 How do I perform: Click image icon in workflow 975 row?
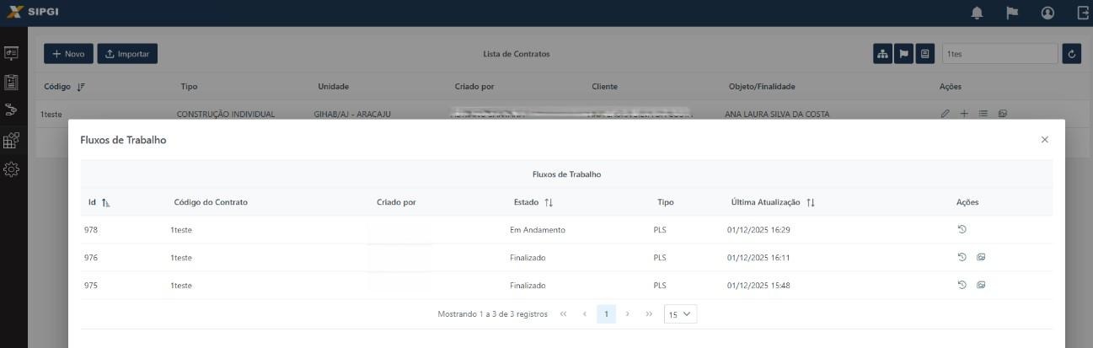point(981,285)
